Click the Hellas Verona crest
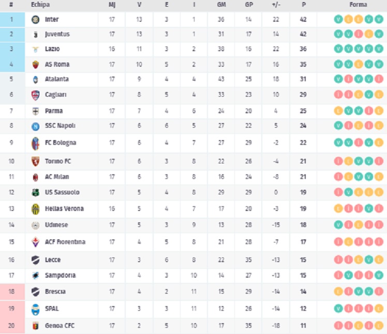 pos(35,209)
